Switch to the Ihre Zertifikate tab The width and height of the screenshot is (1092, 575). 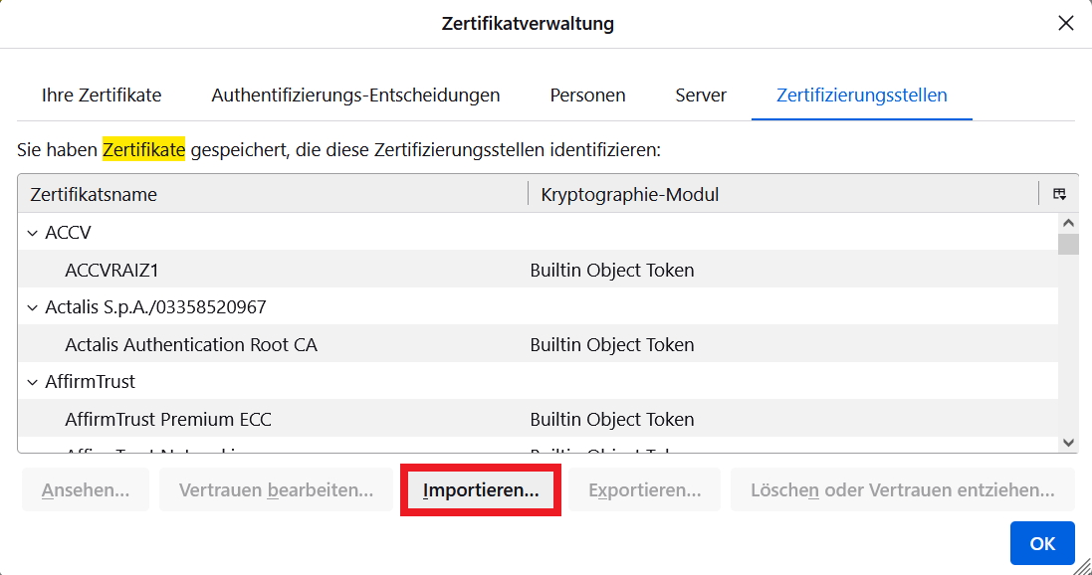(x=102, y=96)
